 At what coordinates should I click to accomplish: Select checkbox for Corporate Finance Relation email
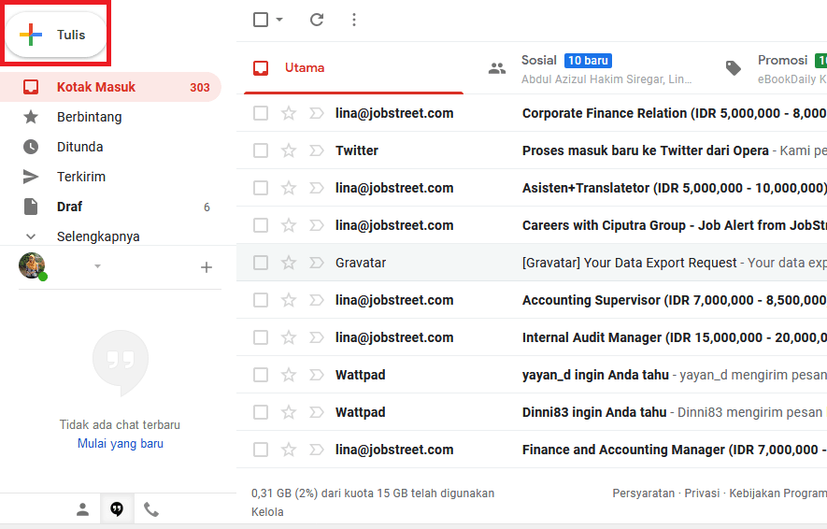(261, 113)
